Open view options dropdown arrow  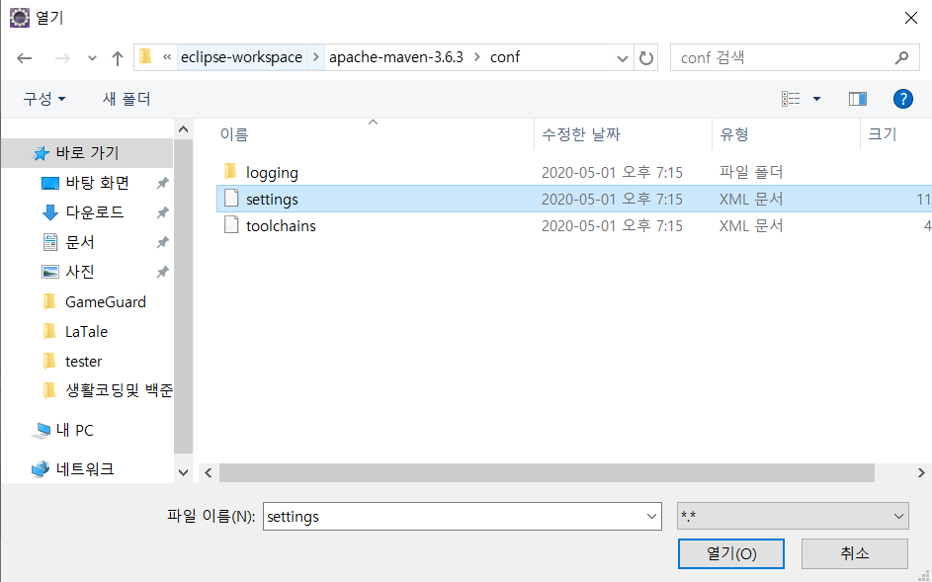pyautogui.click(x=816, y=99)
